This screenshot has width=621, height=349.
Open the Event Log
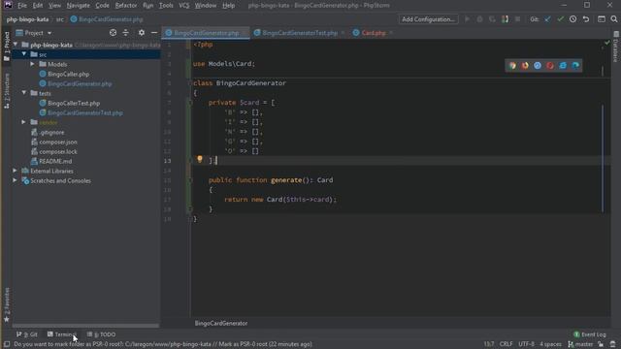pyautogui.click(x=590, y=334)
